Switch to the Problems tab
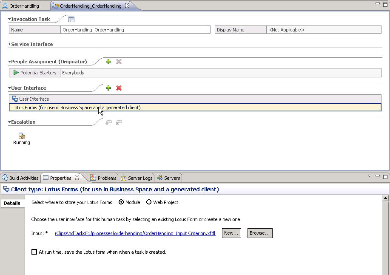 103,178
